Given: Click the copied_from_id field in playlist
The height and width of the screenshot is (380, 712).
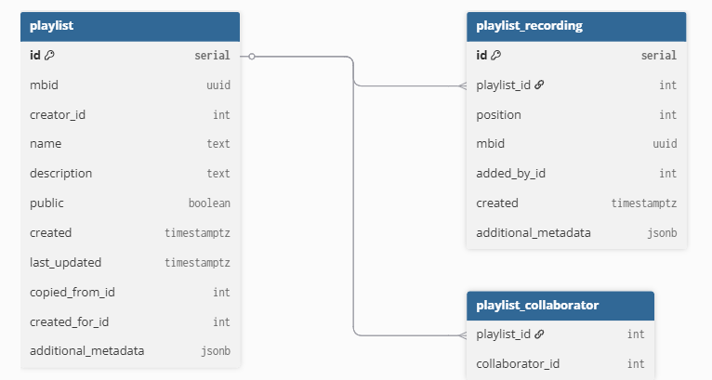Looking at the screenshot, I should click(130, 292).
